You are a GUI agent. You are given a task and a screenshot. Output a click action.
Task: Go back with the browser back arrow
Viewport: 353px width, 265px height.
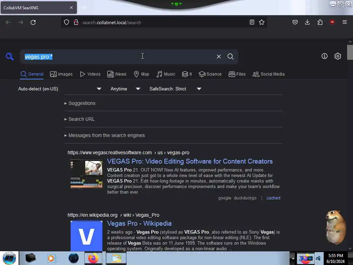click(8, 22)
